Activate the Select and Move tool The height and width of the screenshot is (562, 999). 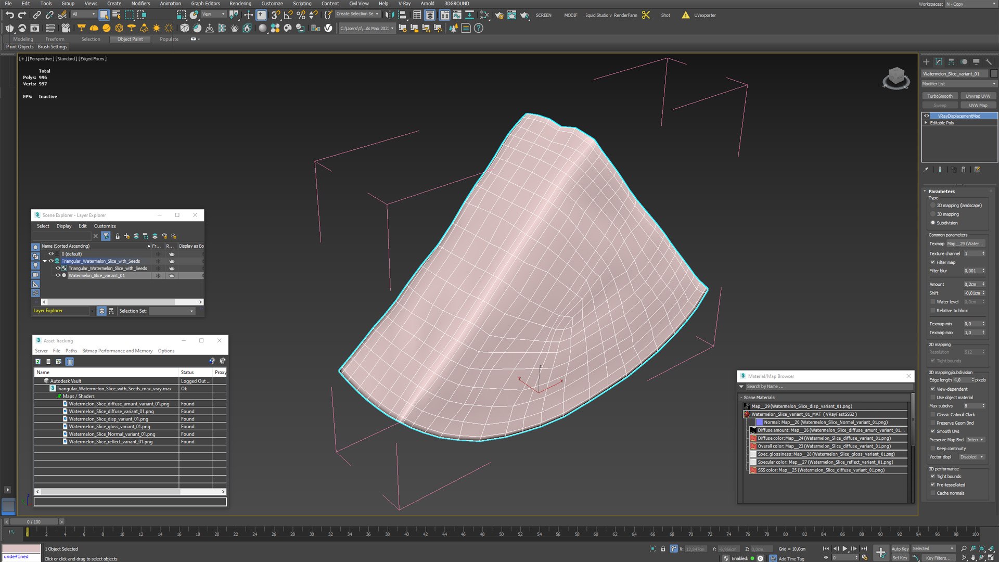tap(249, 15)
